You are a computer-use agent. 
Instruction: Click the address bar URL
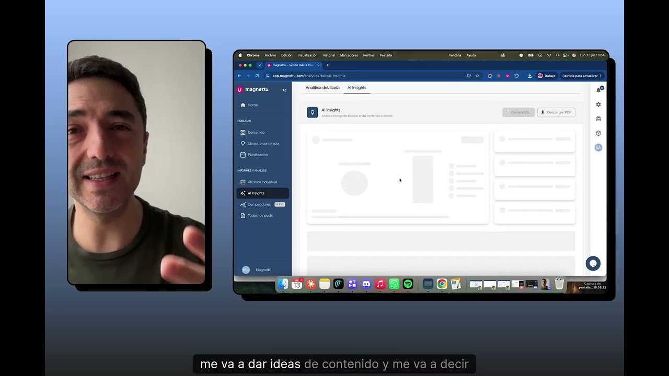click(x=309, y=76)
